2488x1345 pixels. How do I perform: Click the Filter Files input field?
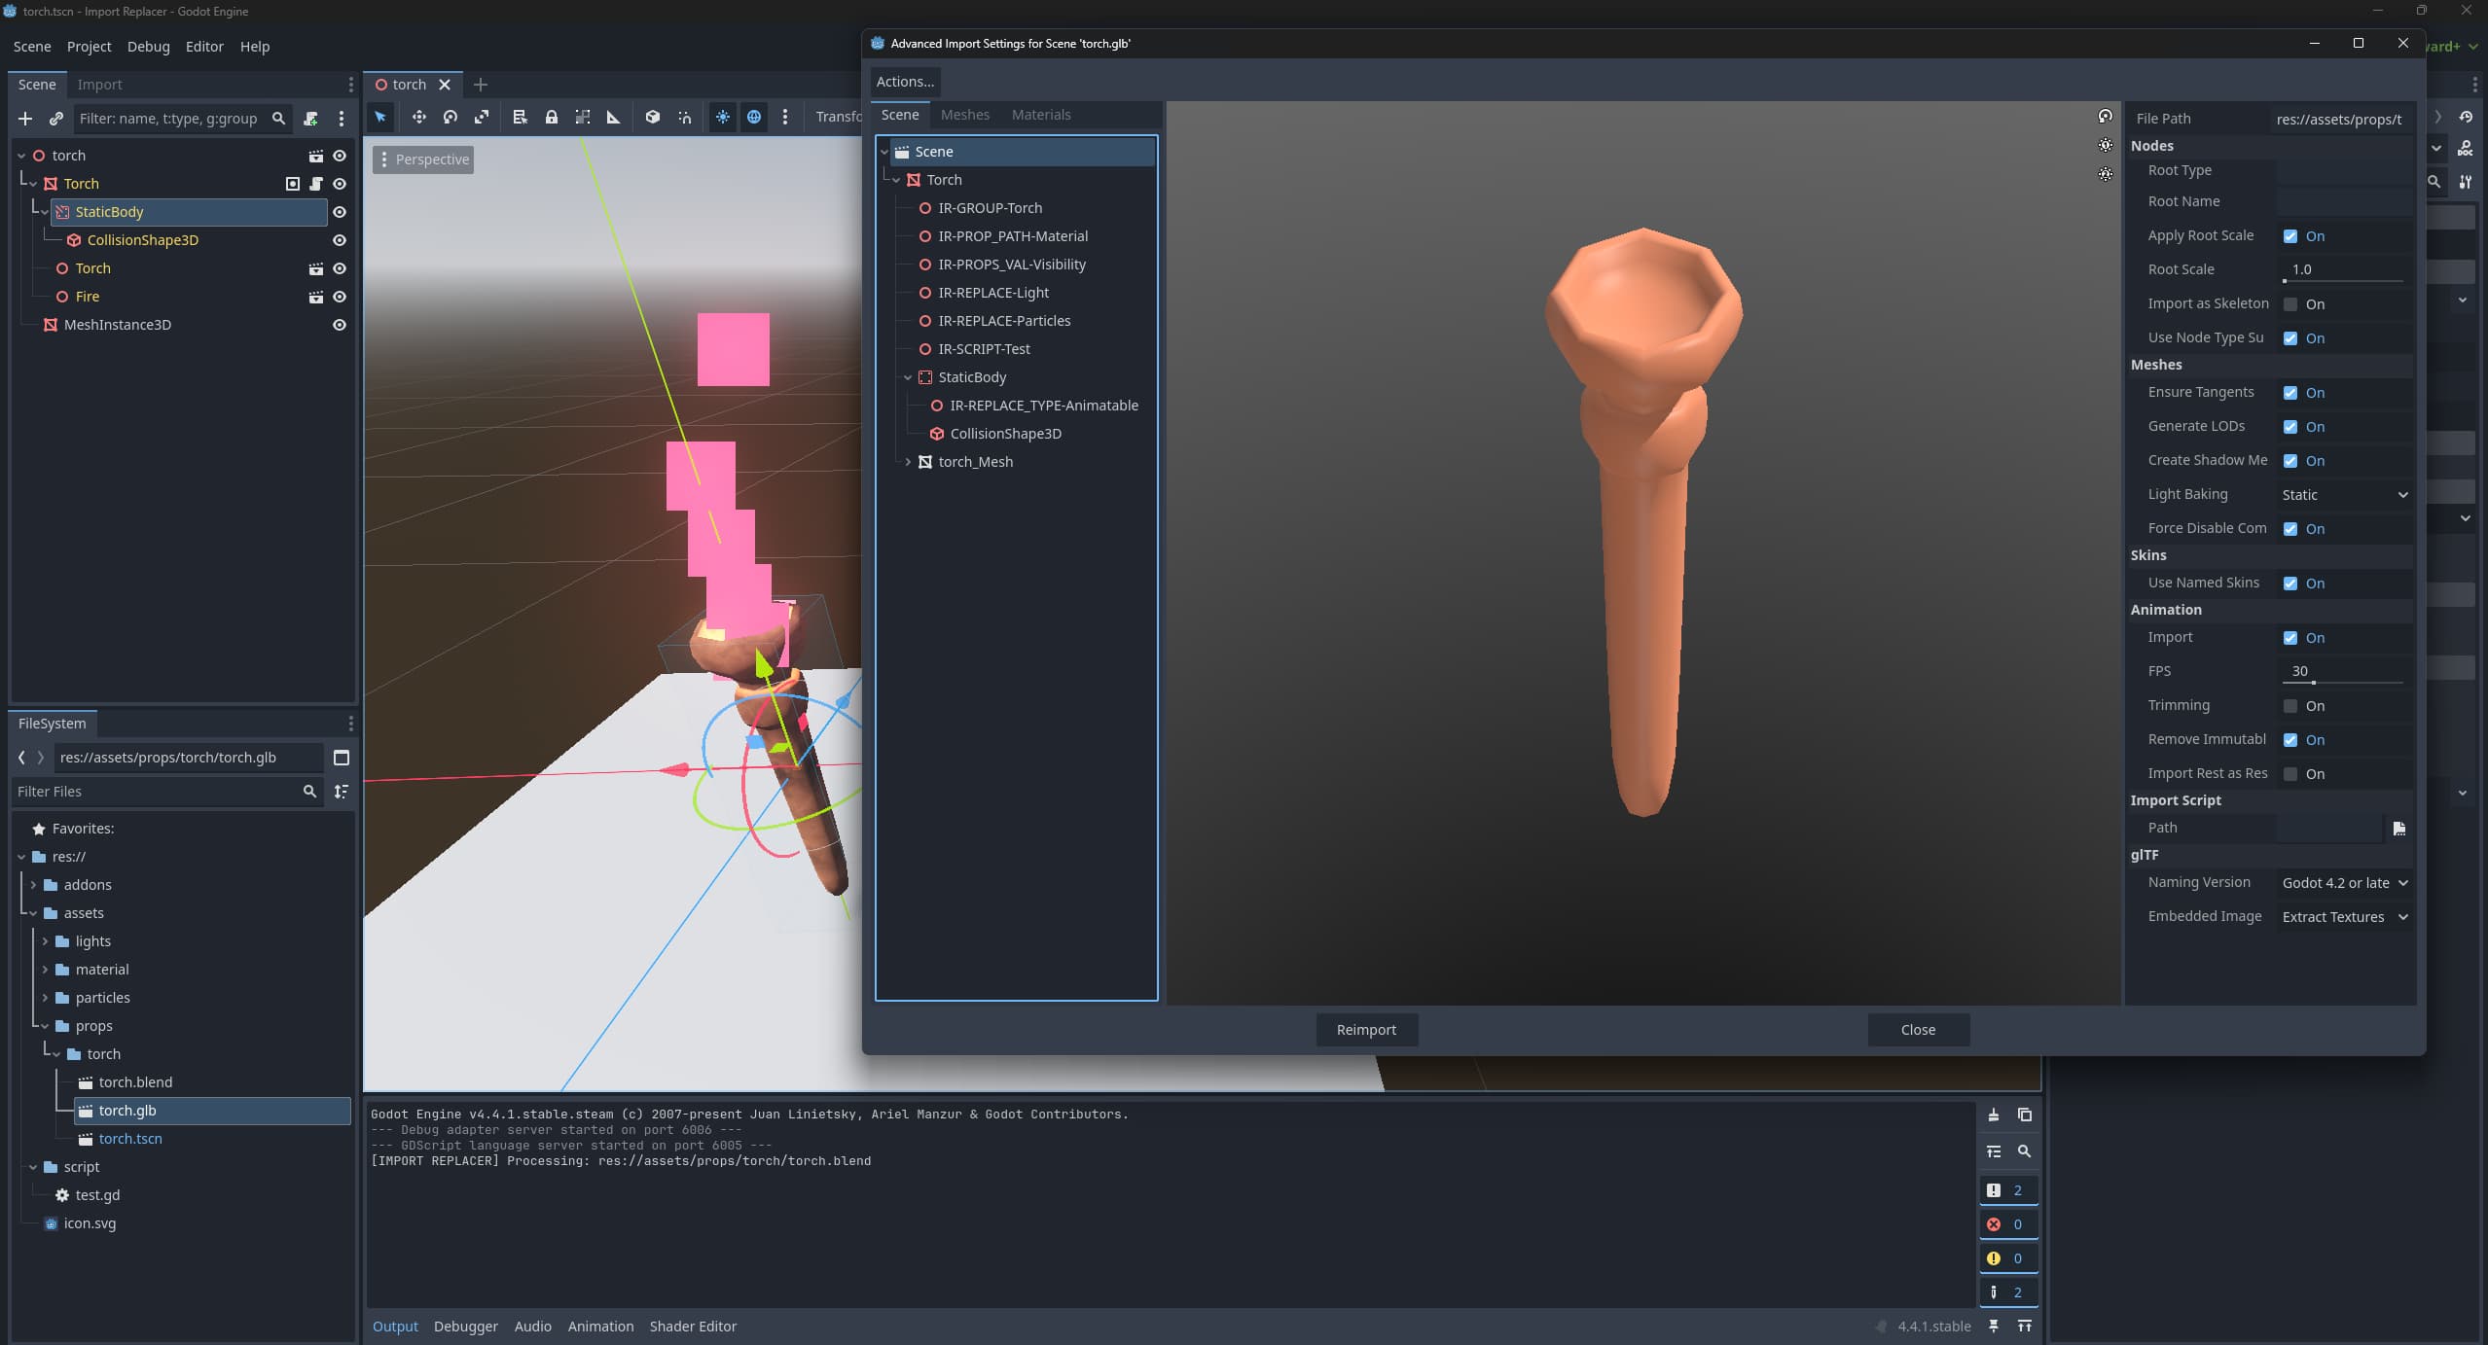pos(156,792)
